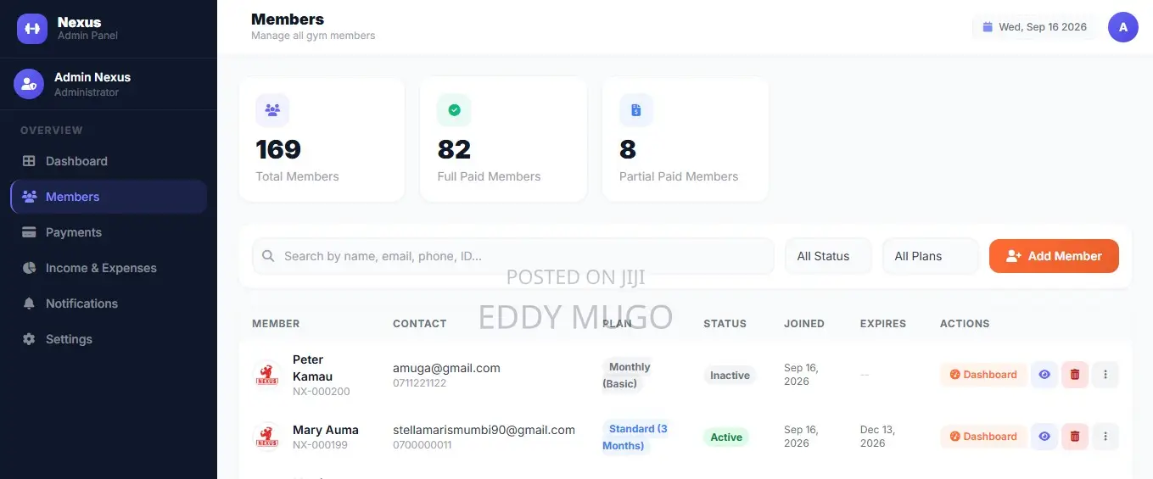This screenshot has height=479, width=1153.
Task: Open more options for Mary Auma
Action: [1105, 437]
